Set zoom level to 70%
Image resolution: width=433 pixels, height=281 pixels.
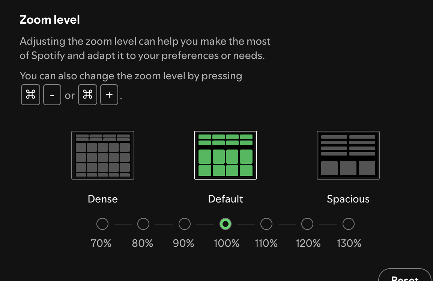pyautogui.click(x=102, y=224)
